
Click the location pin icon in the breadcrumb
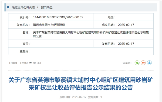click(x=8, y=8)
